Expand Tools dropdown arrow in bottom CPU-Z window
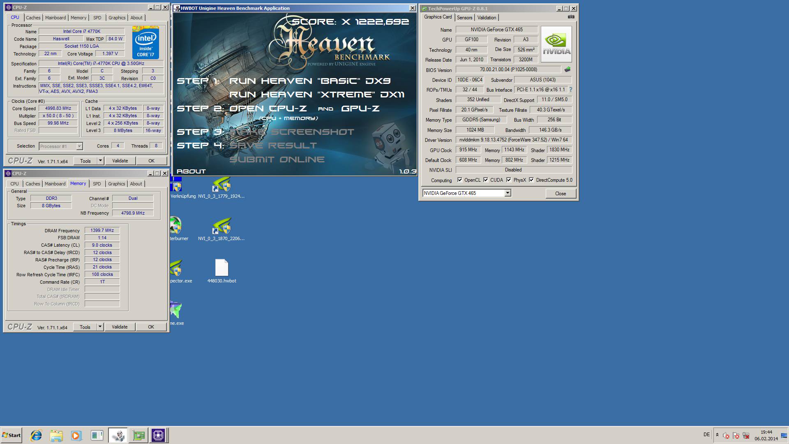789x444 pixels. 100,327
